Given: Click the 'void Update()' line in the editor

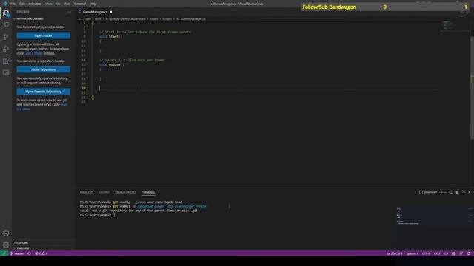Looking at the screenshot, I should coord(112,64).
